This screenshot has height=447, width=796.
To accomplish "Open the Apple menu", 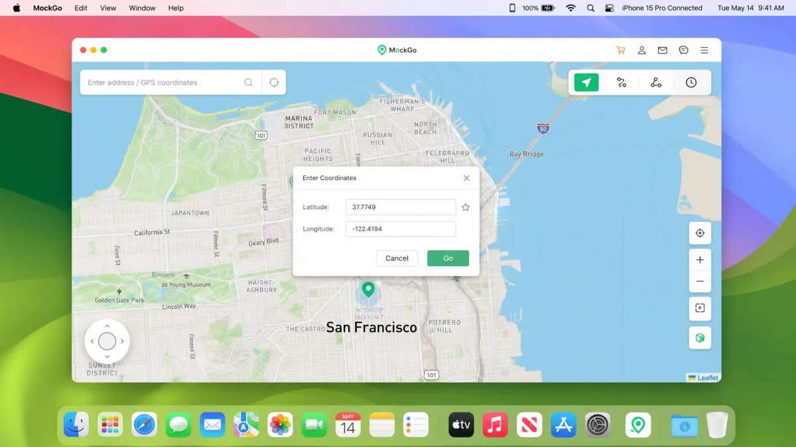I will coord(17,8).
